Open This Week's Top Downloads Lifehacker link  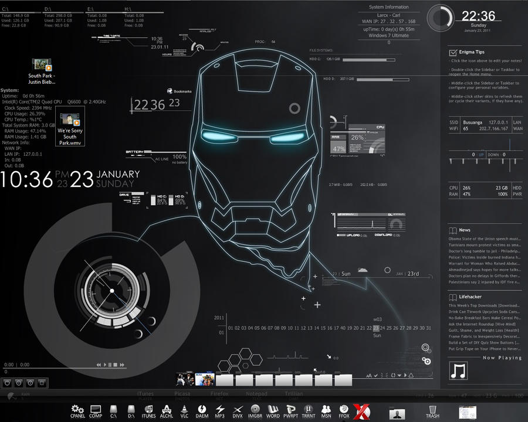(485, 305)
